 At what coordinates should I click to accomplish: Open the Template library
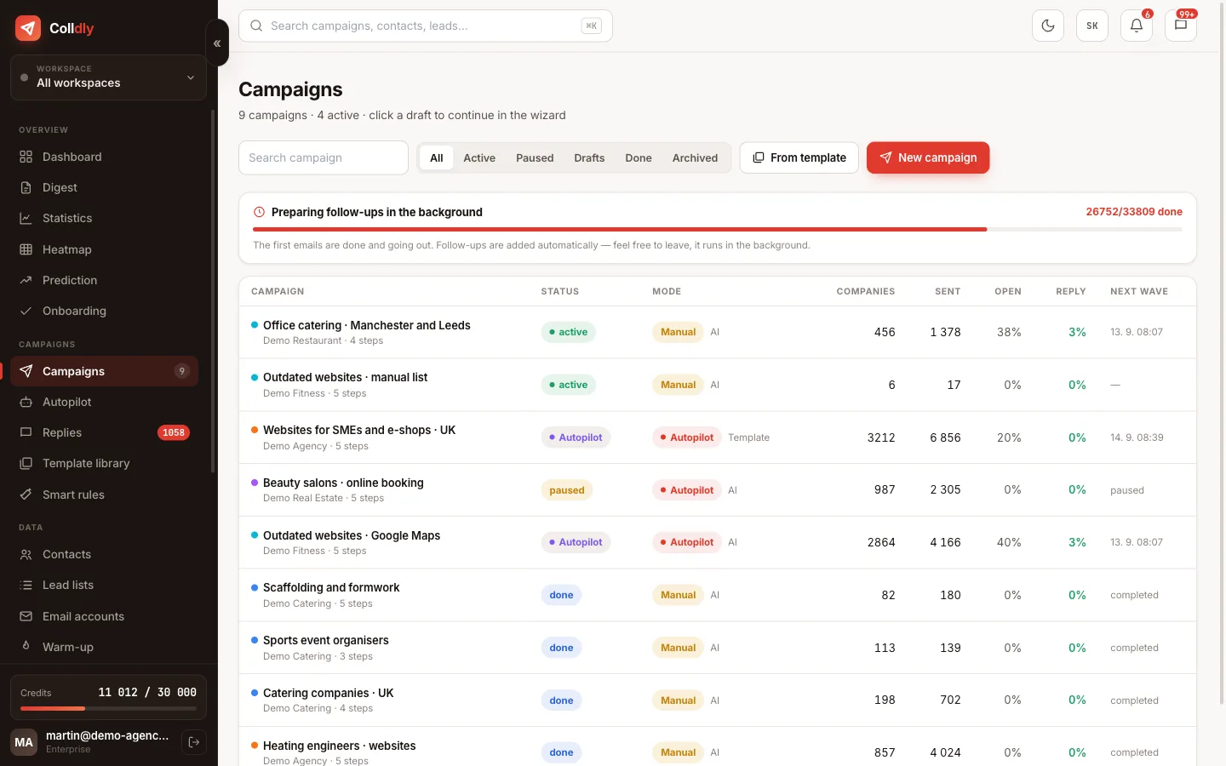(x=104, y=463)
